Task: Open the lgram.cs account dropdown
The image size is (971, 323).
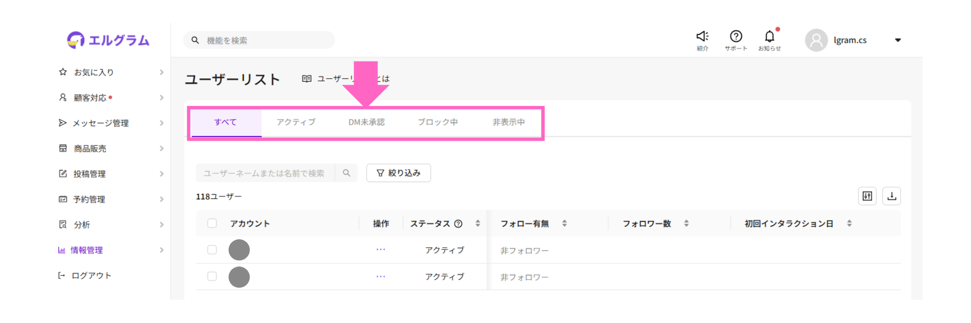Action: click(x=898, y=40)
